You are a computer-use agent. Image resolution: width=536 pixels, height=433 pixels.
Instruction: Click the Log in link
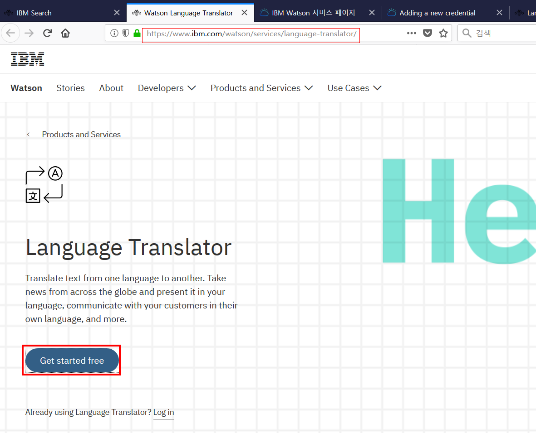[163, 412]
